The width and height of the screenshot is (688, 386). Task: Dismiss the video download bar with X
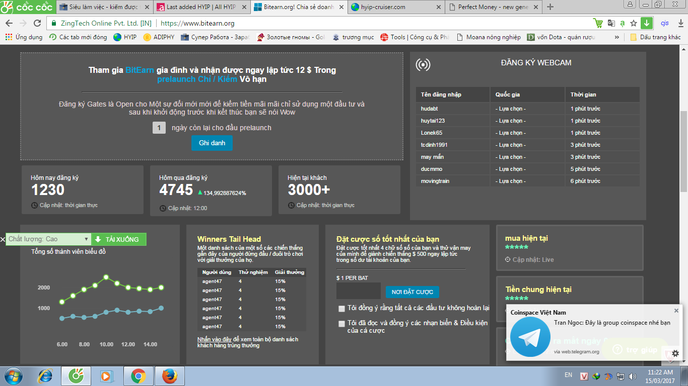(x=3, y=239)
